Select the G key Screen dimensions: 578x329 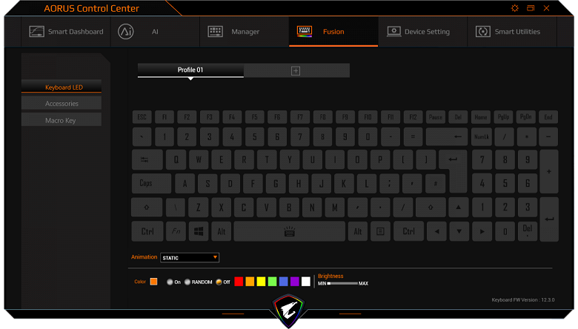(x=276, y=183)
